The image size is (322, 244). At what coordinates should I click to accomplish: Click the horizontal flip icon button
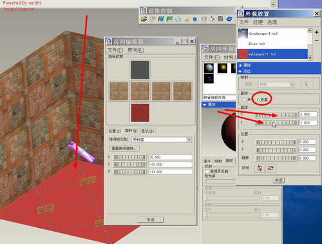click(x=270, y=168)
